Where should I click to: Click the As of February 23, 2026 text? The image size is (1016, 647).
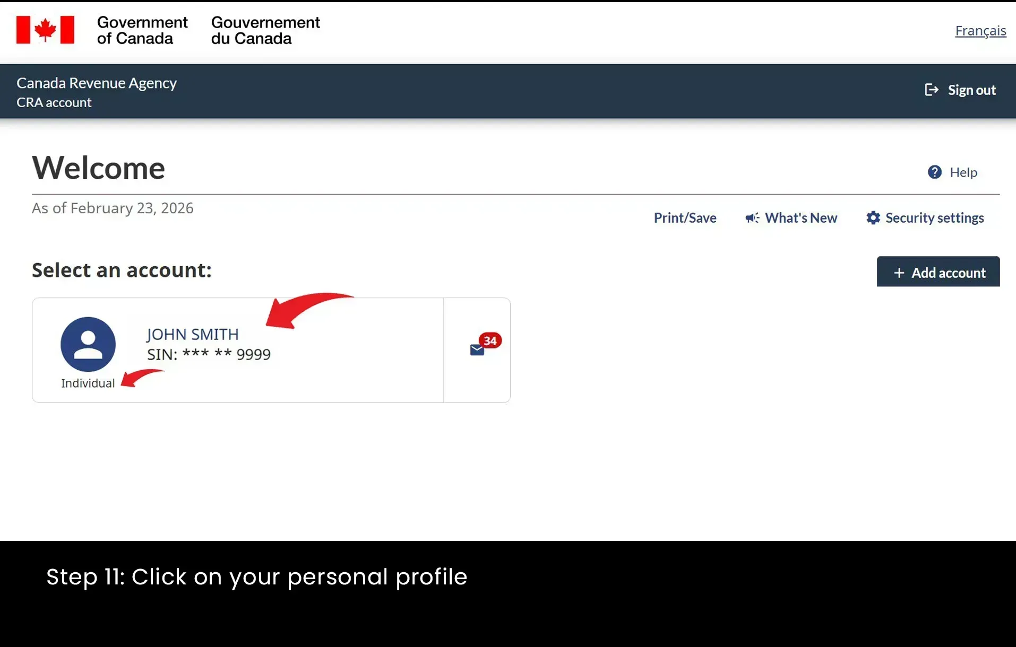pyautogui.click(x=113, y=208)
